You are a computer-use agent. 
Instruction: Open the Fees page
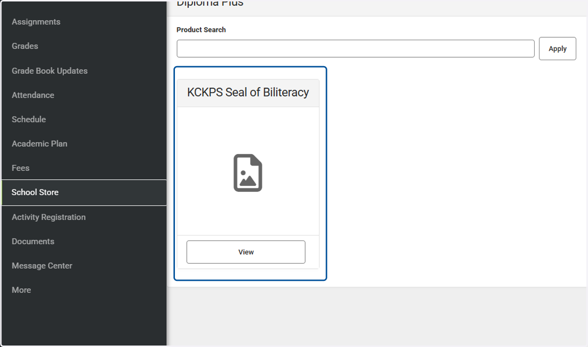click(21, 168)
